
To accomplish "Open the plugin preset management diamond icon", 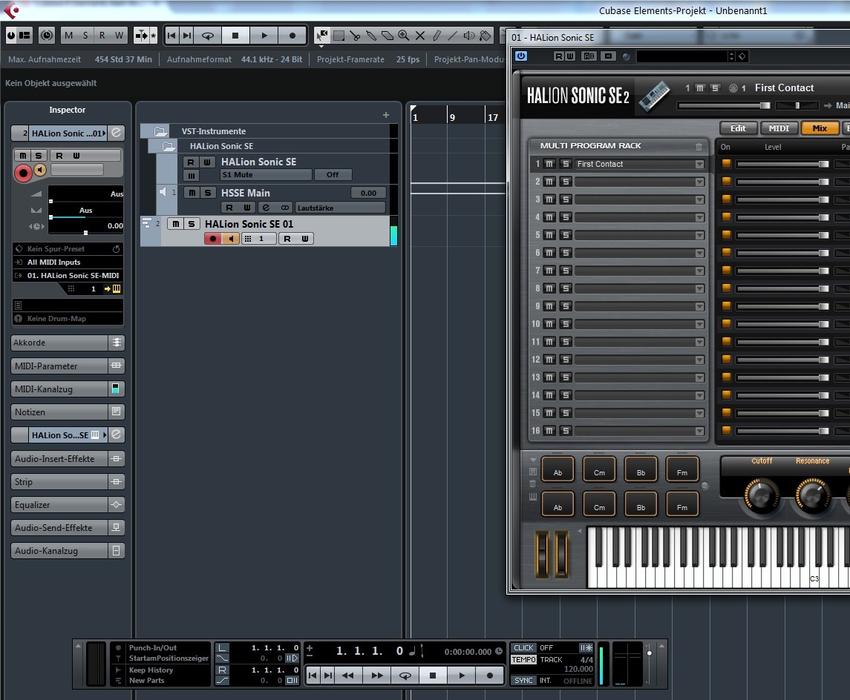I will click(x=742, y=56).
